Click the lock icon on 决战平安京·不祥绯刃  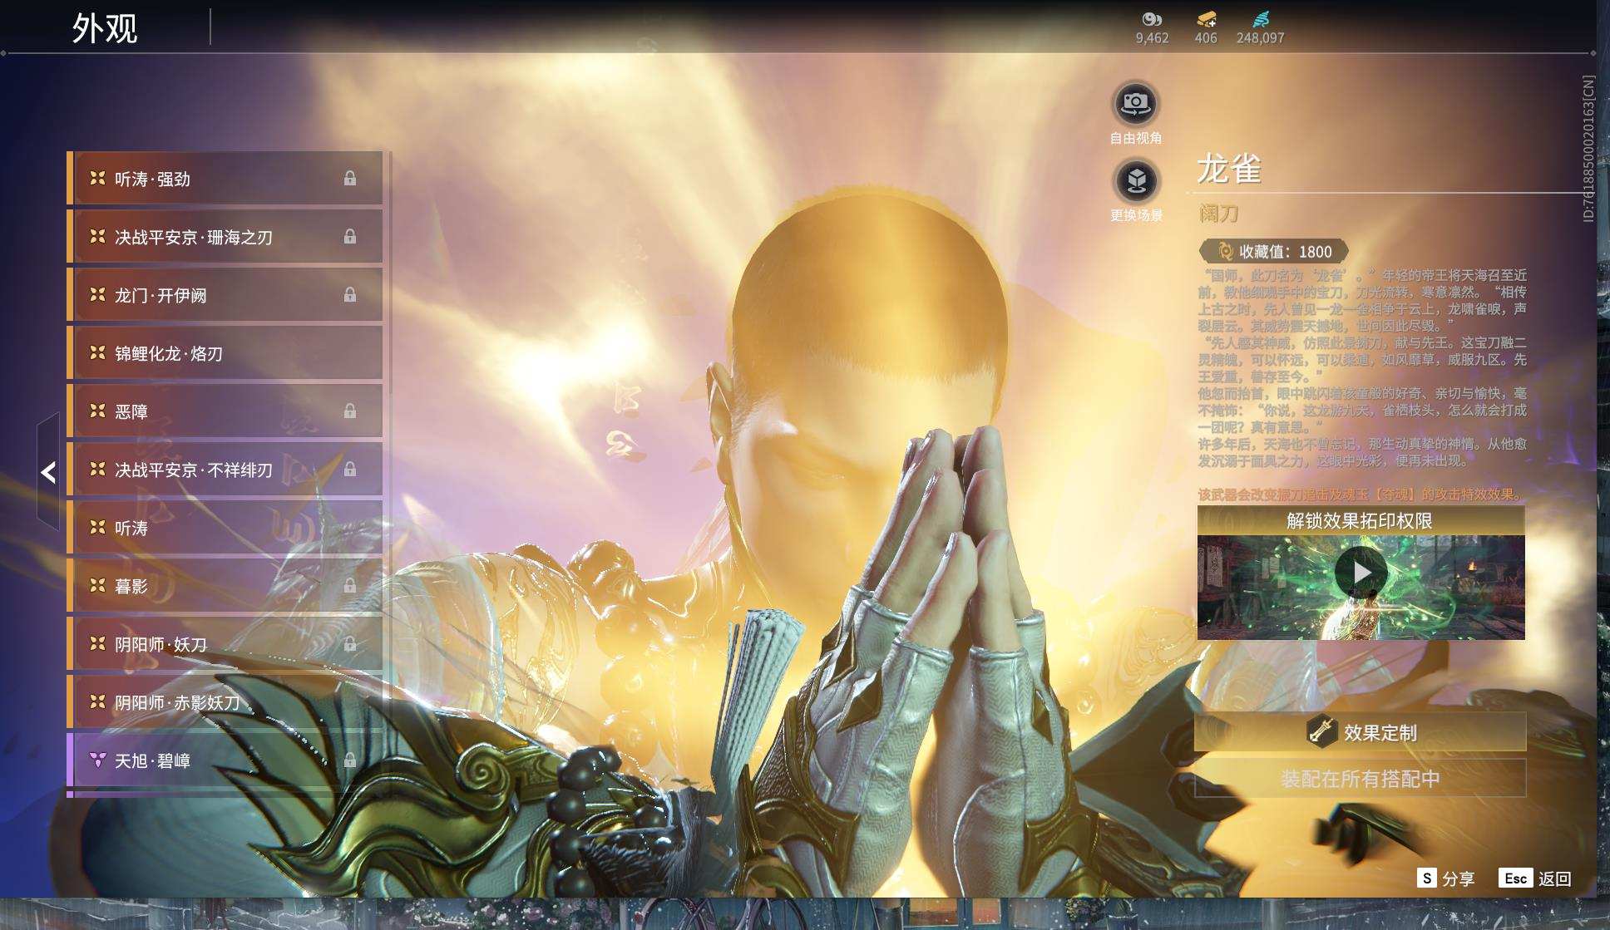pyautogui.click(x=350, y=470)
